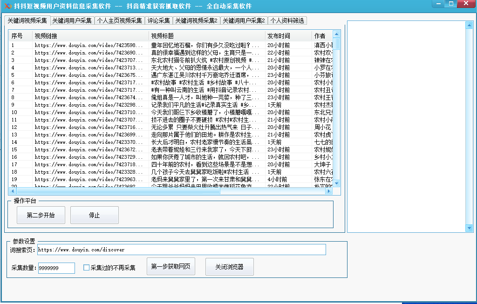This screenshot has width=477, height=304.
Task: Switch to the 关键词视频采集 tab
Action: tap(27, 20)
